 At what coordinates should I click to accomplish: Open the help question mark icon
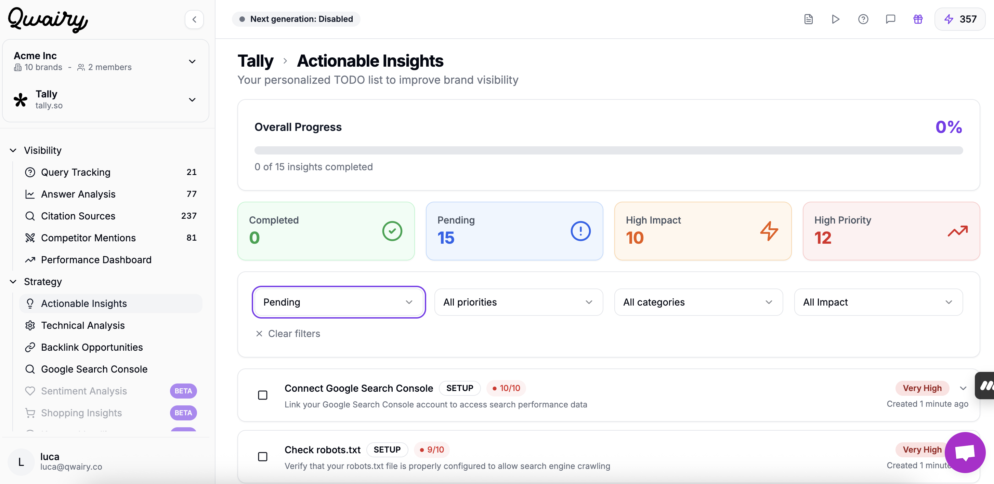pyautogui.click(x=863, y=19)
